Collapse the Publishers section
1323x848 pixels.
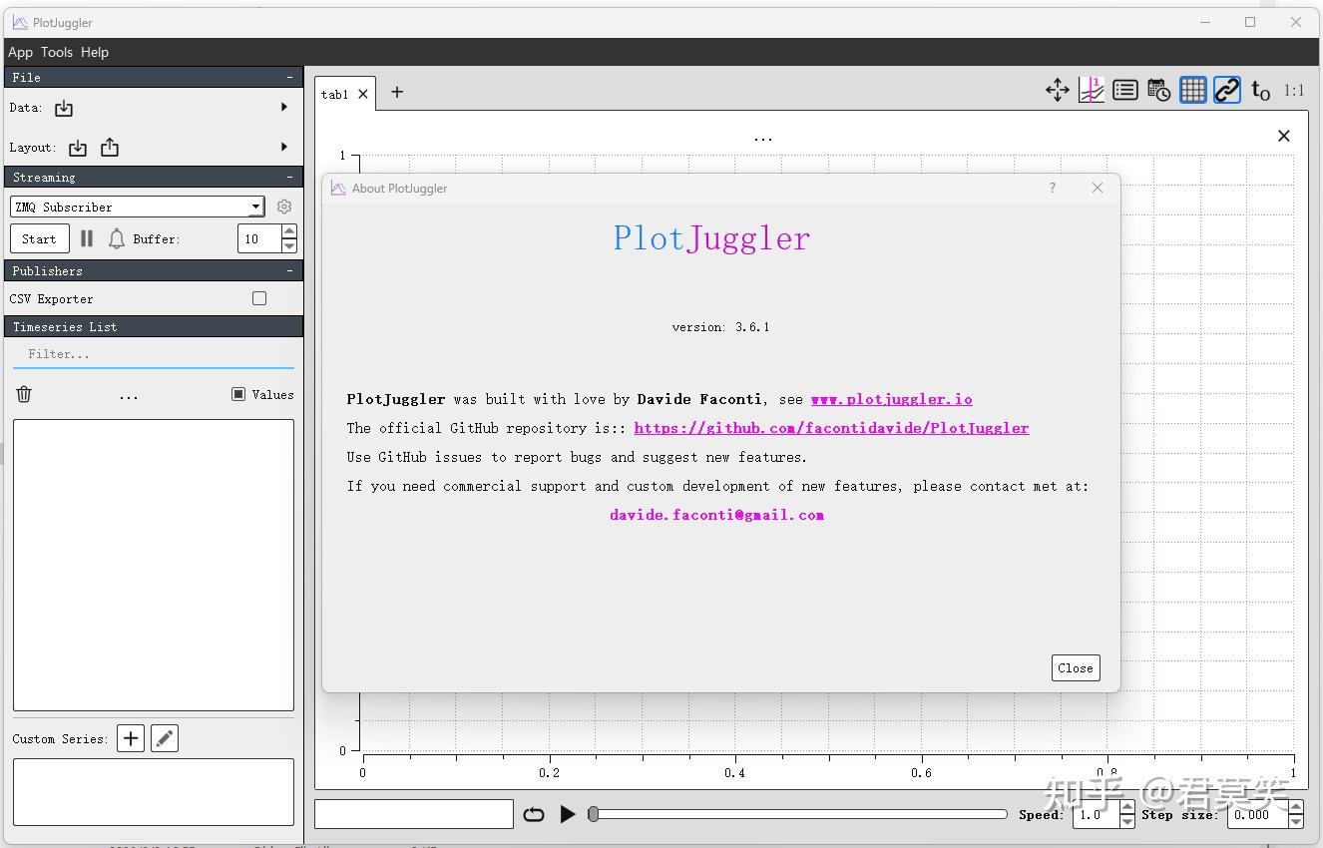290,270
